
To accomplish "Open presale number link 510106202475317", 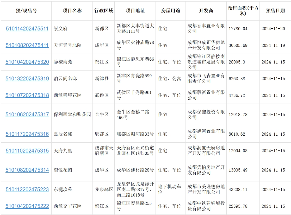I will [27, 115].
